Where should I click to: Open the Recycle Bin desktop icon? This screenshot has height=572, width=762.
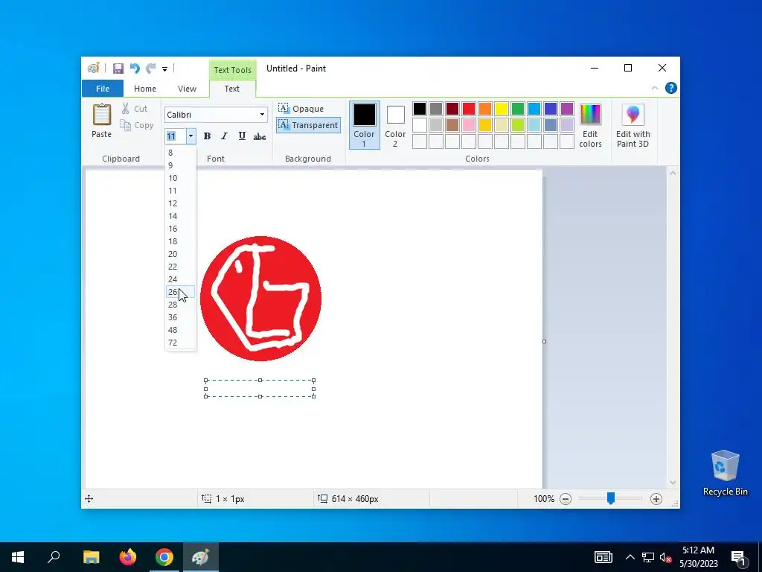[725, 473]
